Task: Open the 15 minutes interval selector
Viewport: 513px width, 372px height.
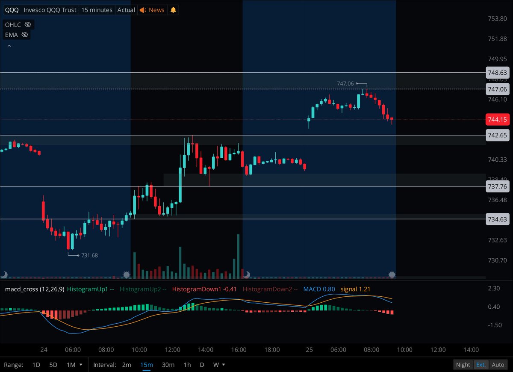Action: [x=97, y=10]
